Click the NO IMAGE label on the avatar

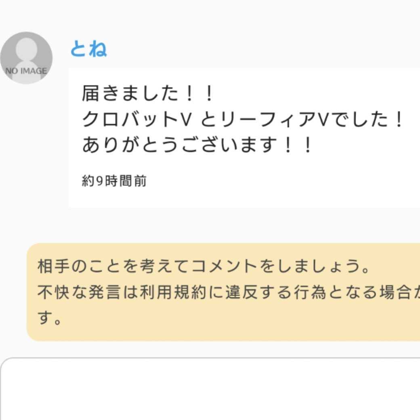[x=26, y=71]
